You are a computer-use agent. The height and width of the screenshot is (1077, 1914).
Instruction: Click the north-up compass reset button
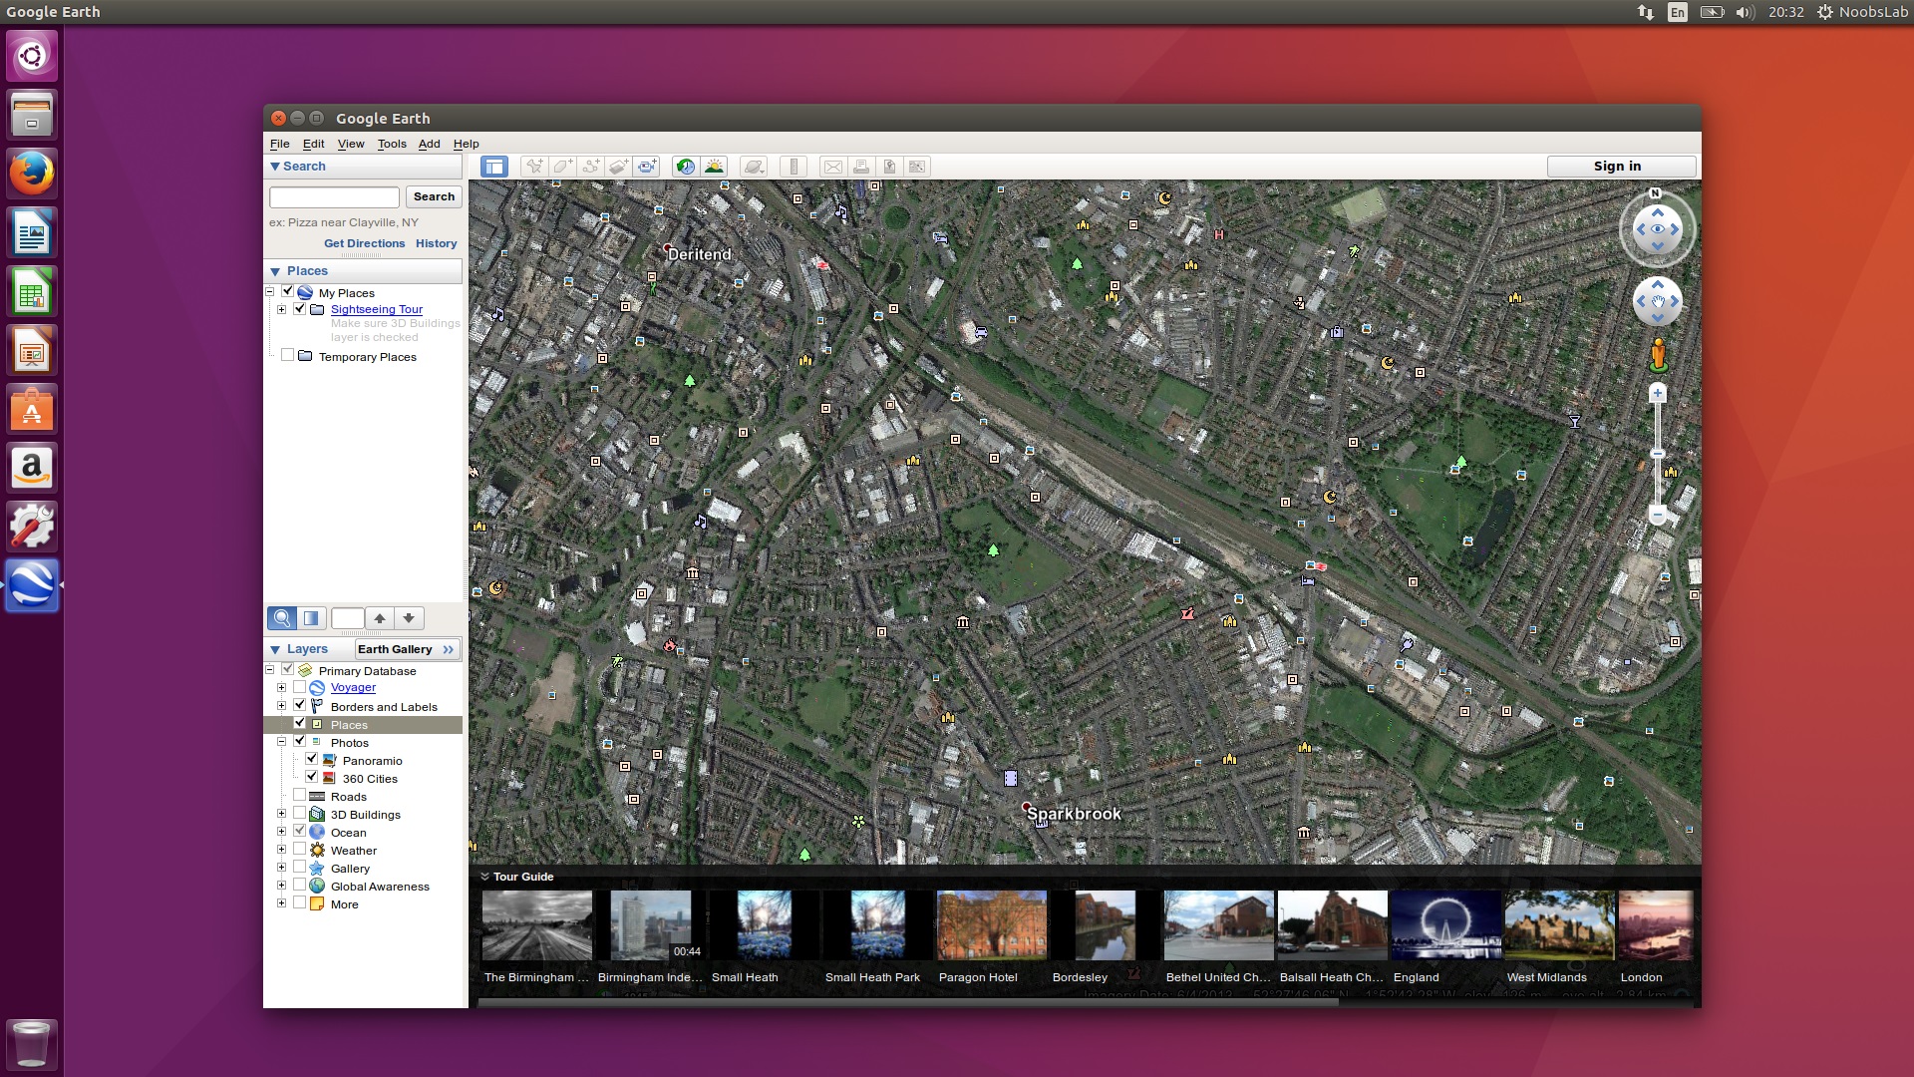(1655, 193)
